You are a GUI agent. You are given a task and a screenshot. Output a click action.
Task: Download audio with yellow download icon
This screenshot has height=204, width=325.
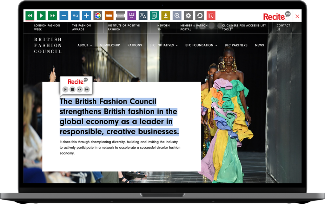pos(166,16)
